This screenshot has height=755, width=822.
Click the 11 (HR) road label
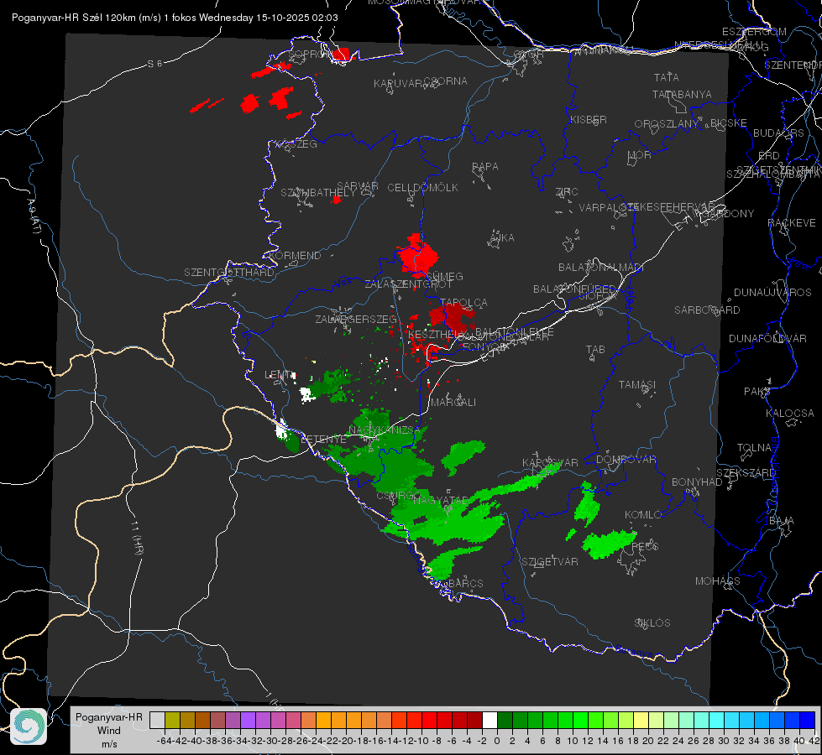coord(136,538)
